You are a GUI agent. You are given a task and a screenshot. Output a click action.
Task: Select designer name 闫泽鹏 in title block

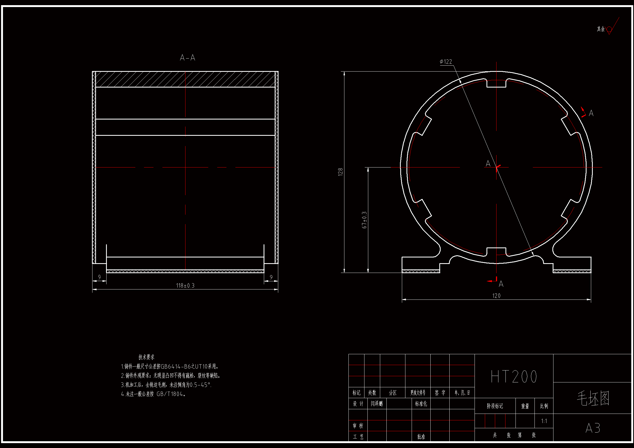pos(377,404)
